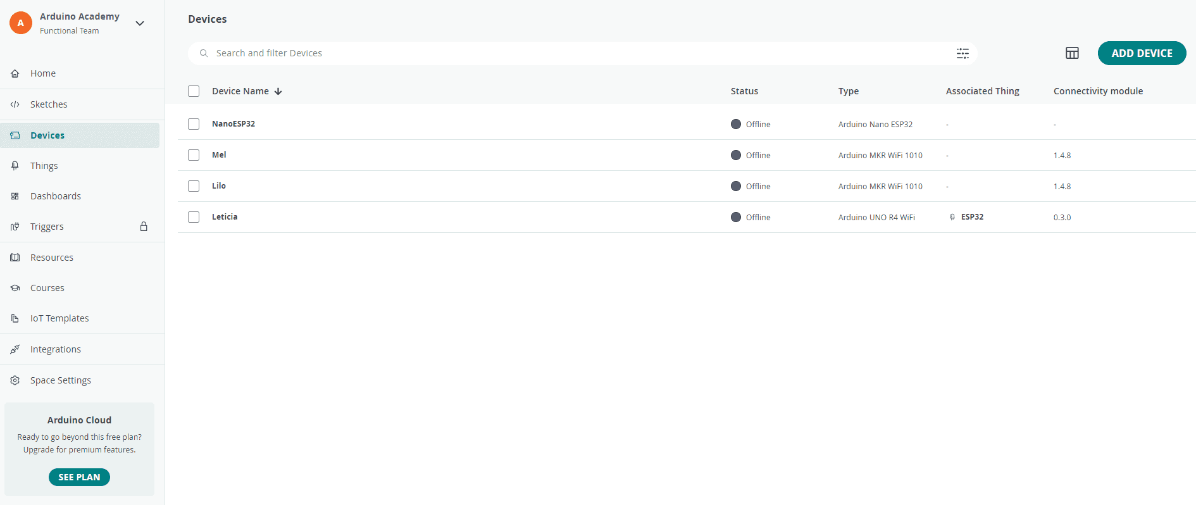
Task: Focus the Search and filter Devices field
Action: point(570,53)
